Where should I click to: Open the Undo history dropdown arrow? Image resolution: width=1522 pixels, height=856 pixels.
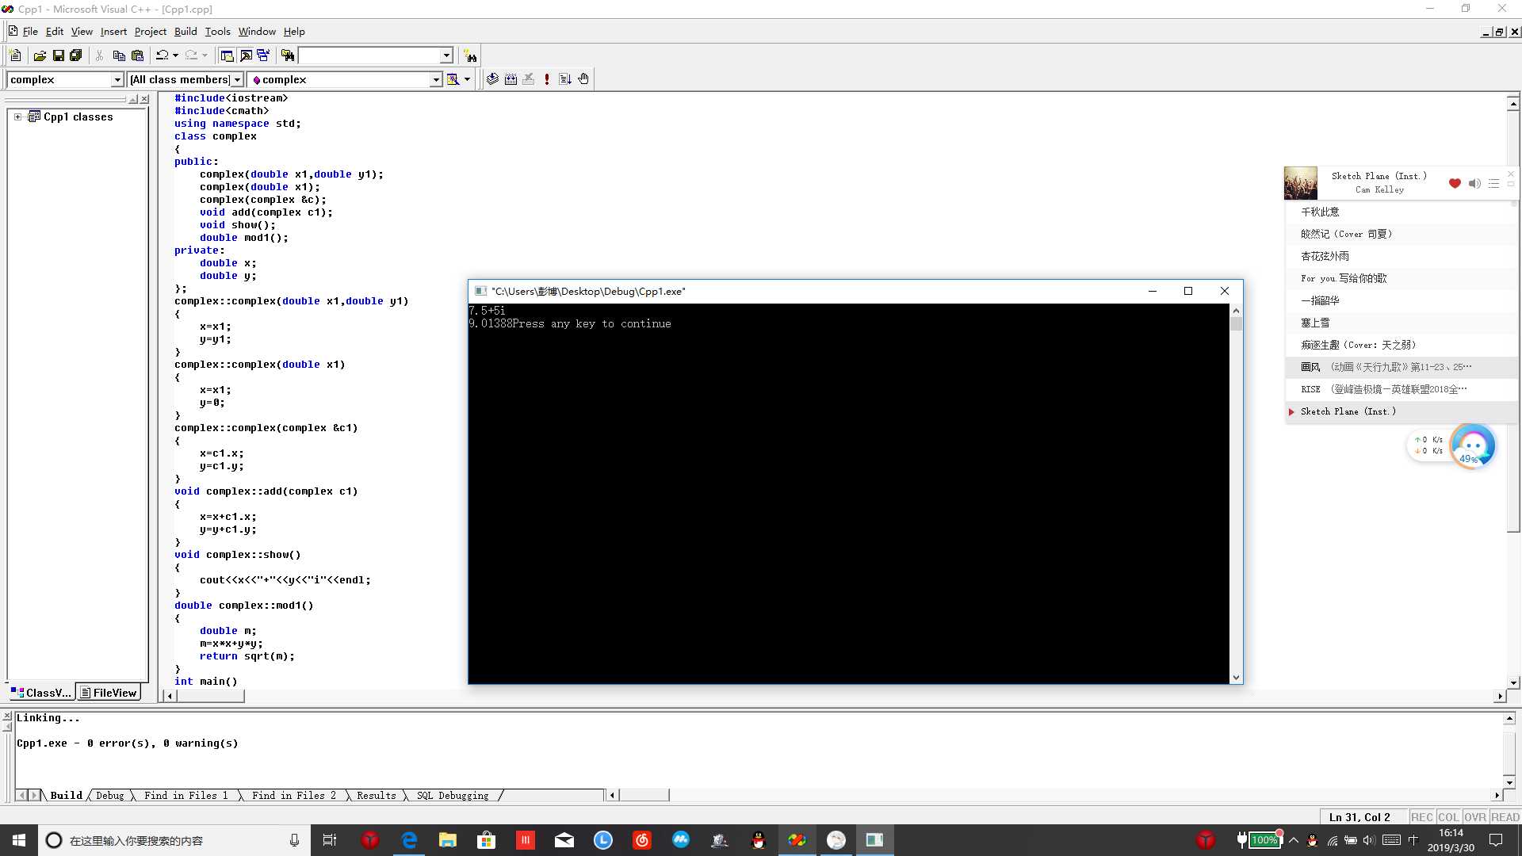click(x=175, y=55)
